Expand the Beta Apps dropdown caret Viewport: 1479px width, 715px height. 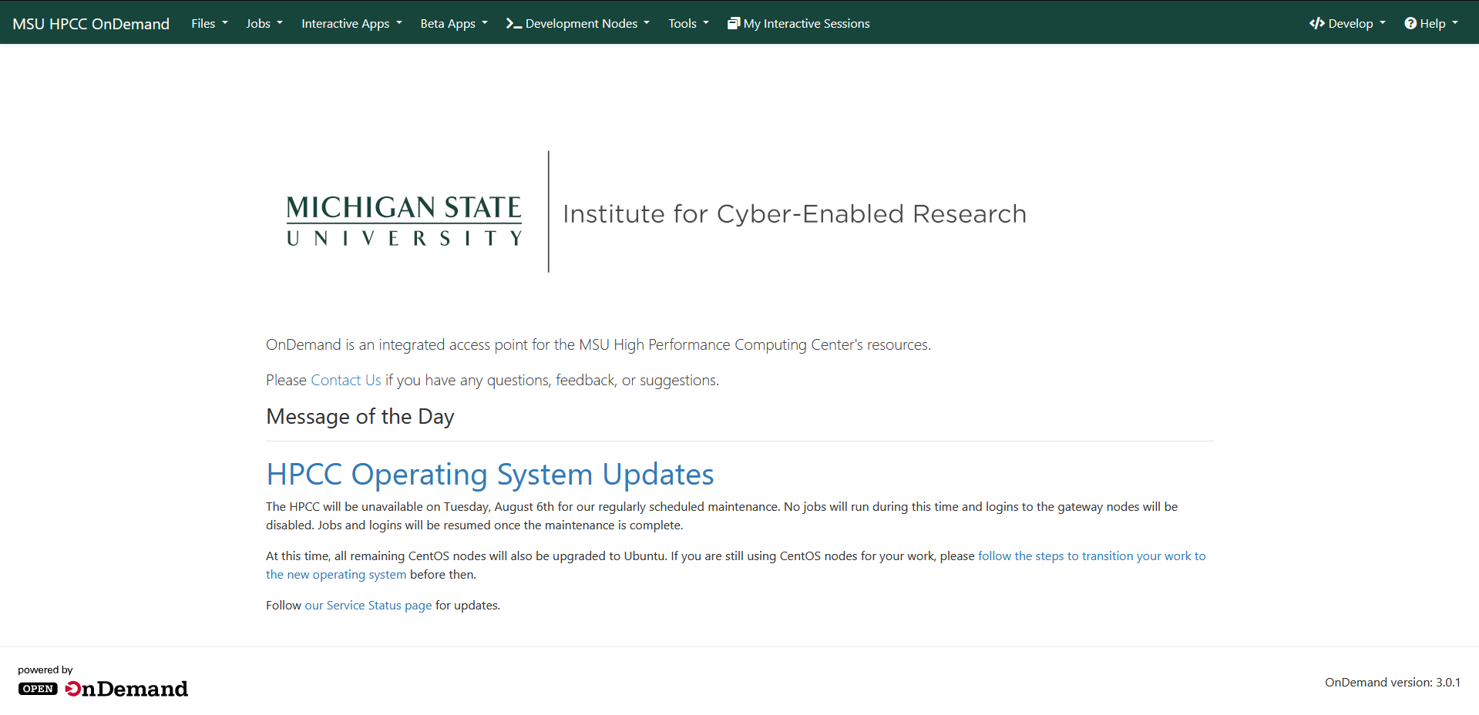tap(485, 23)
